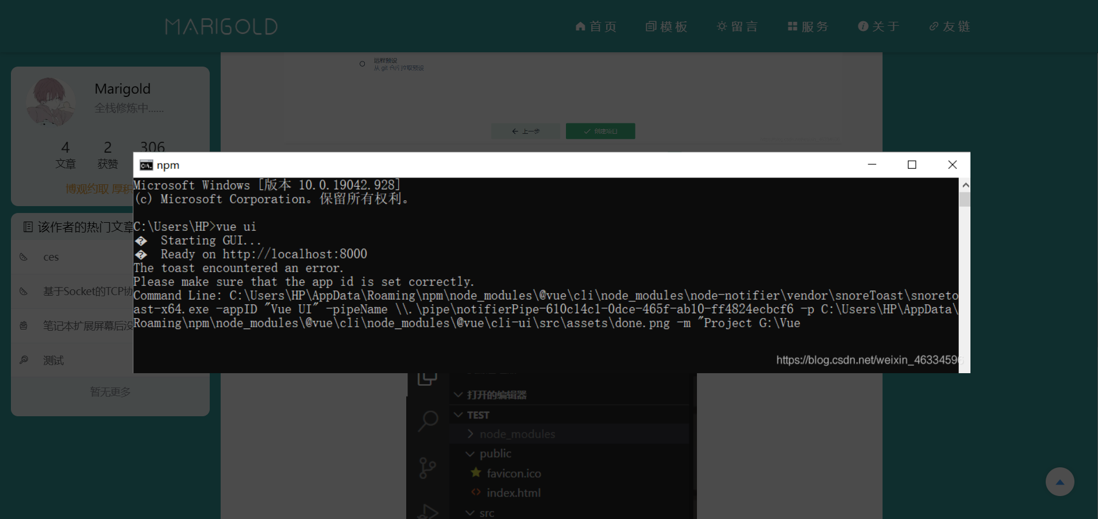Click 暂无更多 at the list bottom
The image size is (1098, 519).
pyautogui.click(x=110, y=392)
